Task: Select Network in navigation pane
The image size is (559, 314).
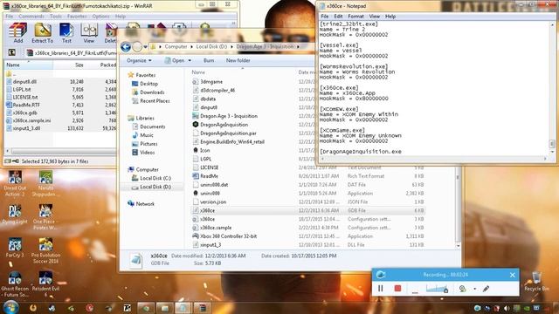Action: pos(141,203)
